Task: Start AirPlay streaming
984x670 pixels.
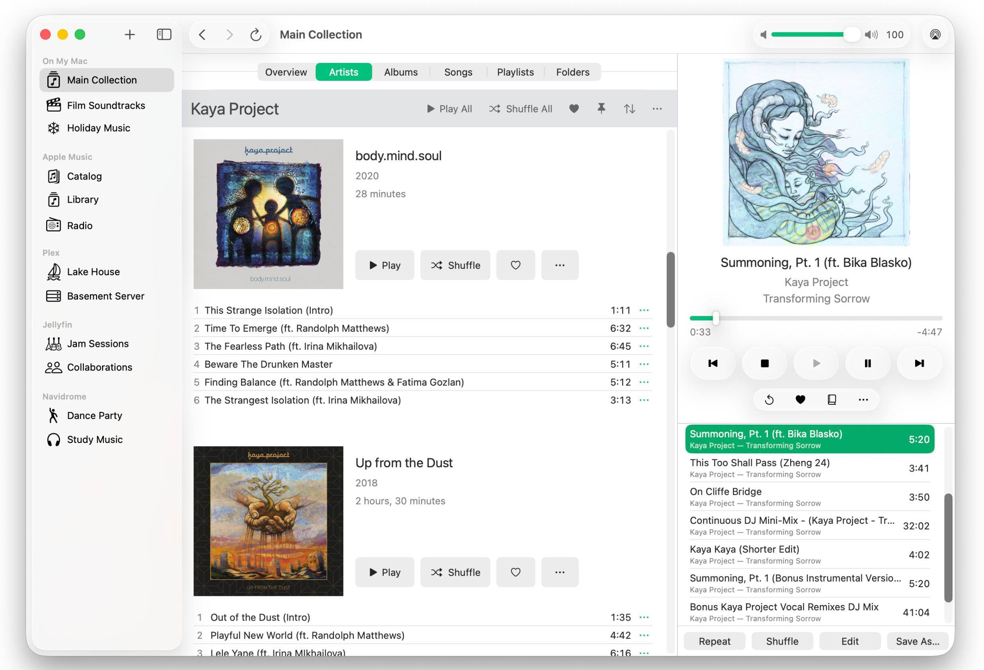Action: pyautogui.click(x=935, y=34)
